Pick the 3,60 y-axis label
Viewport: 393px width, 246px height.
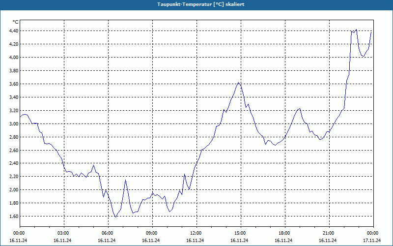click(14, 84)
